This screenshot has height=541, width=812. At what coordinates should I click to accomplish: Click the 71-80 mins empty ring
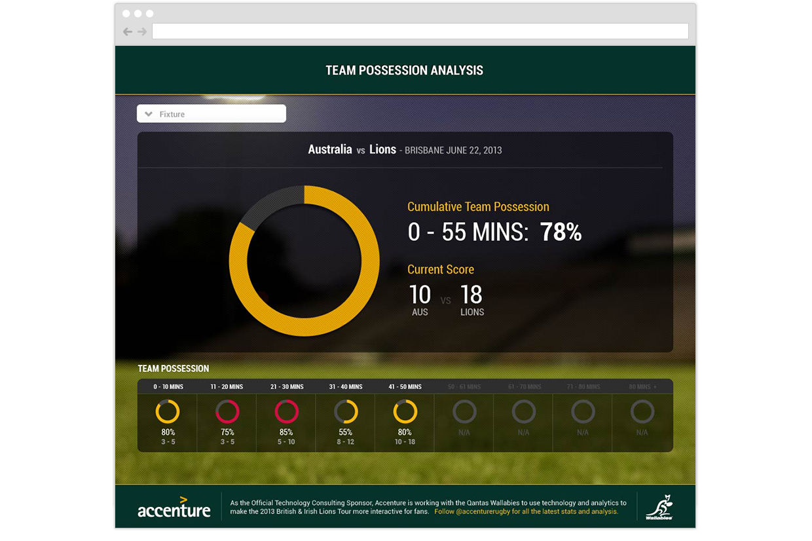point(583,411)
